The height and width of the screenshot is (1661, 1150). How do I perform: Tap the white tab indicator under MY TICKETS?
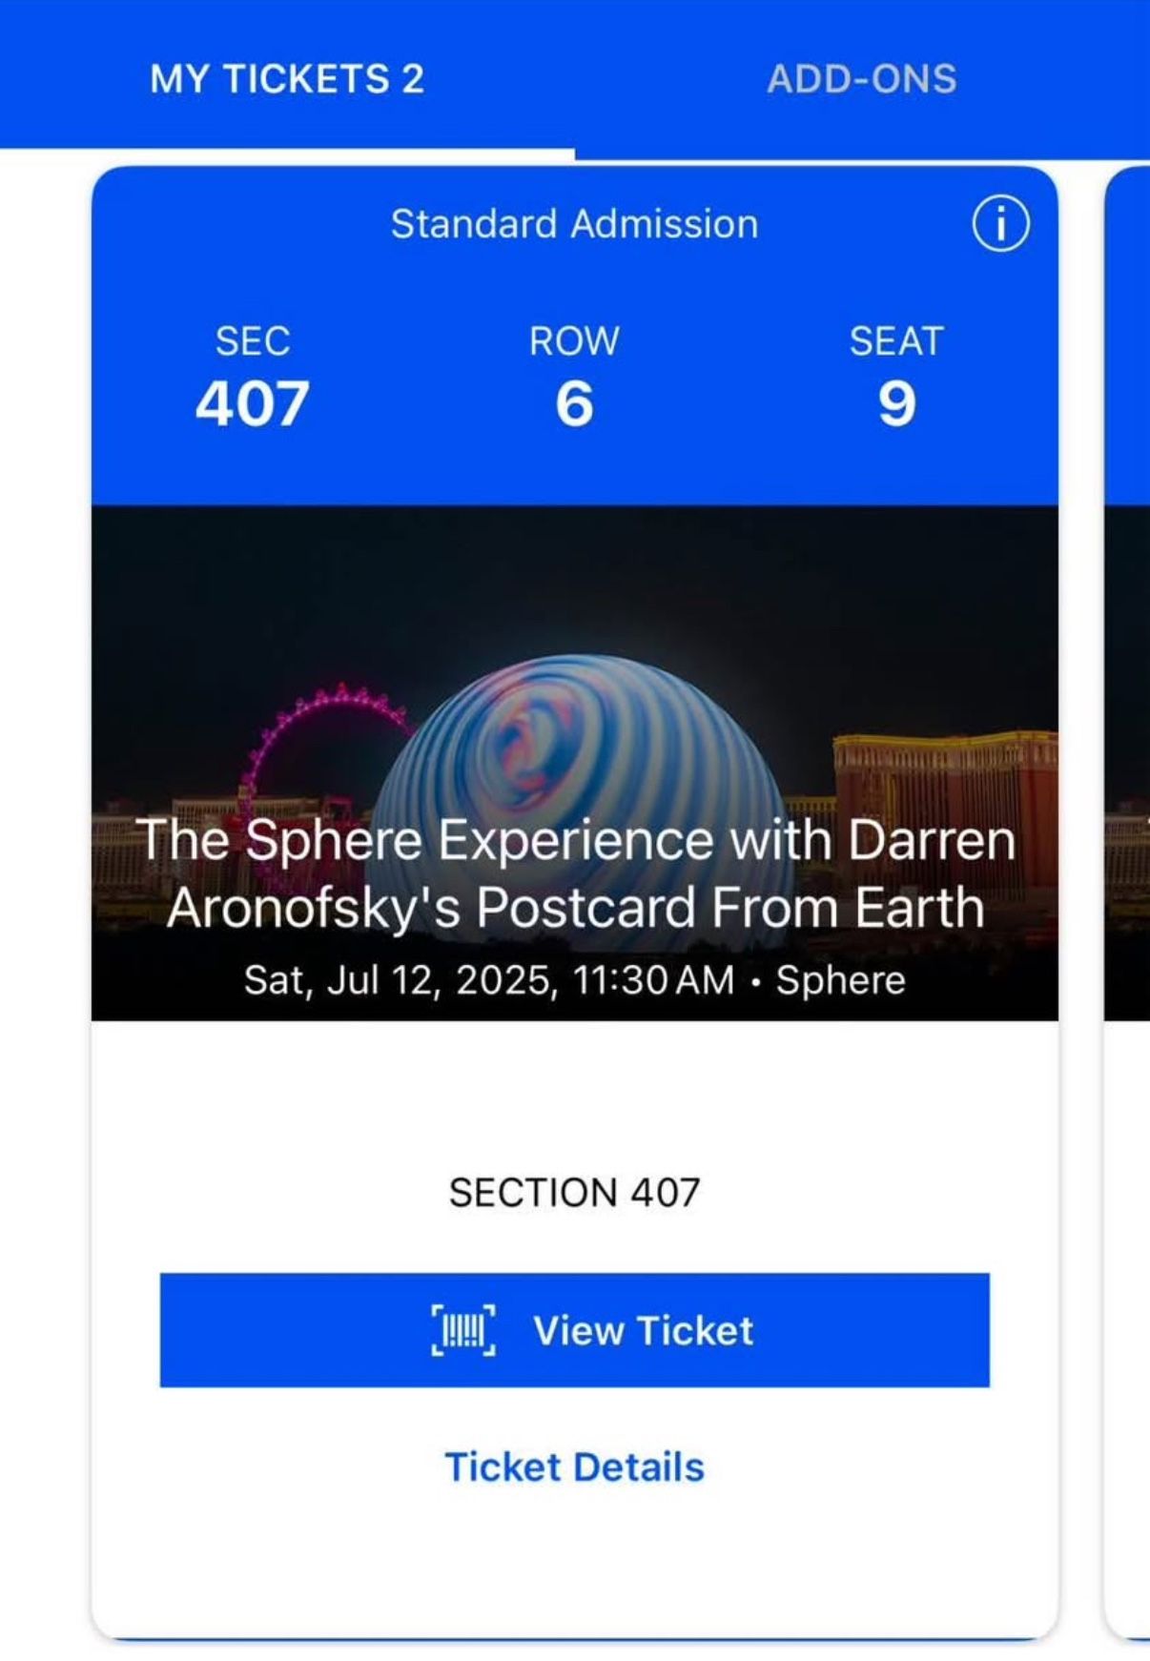pos(287,154)
